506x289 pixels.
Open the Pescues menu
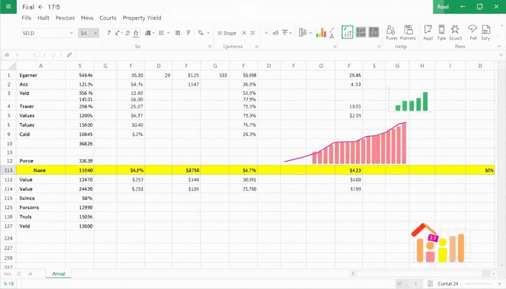coord(65,18)
